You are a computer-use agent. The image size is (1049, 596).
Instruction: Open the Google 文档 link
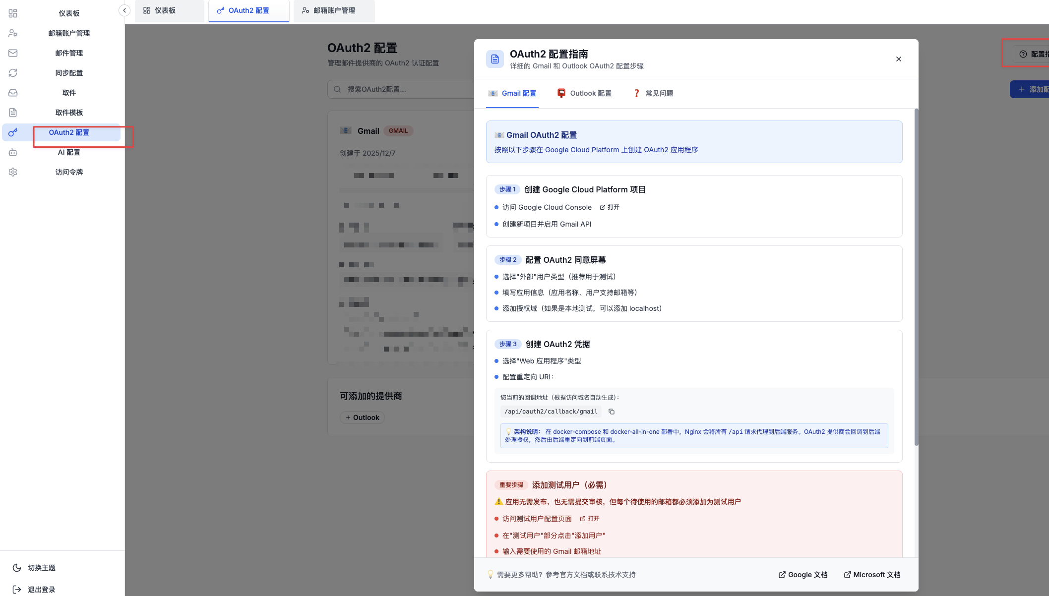(803, 575)
